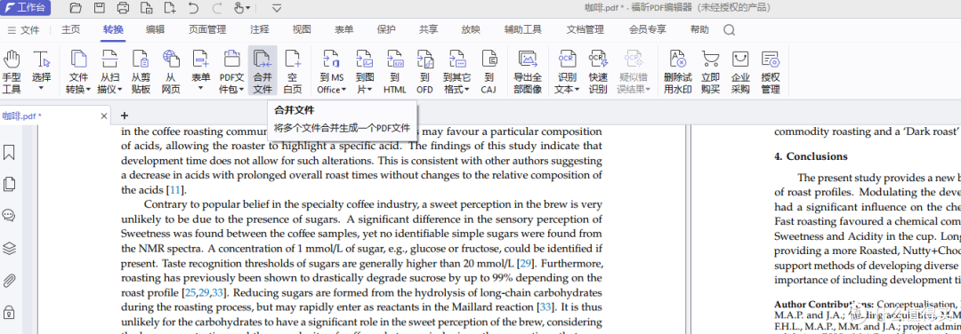Click Remove Trial Watermark (删除试用水印)
The image size is (961, 334).
point(678,72)
